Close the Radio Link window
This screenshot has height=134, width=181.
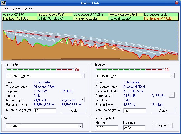177,3
